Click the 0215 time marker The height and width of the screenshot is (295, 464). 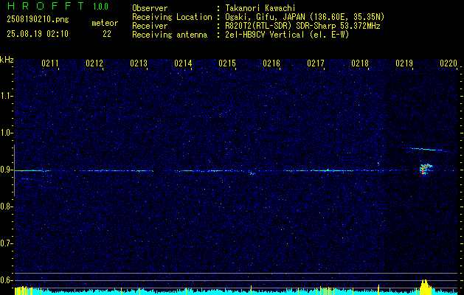227,63
